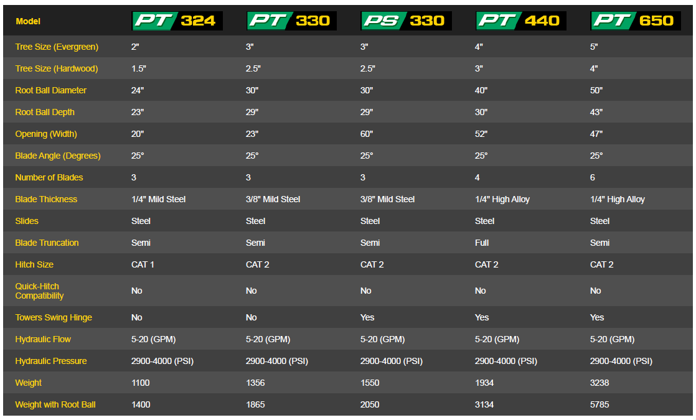
Task: Click the Model header label
Action: (28, 21)
